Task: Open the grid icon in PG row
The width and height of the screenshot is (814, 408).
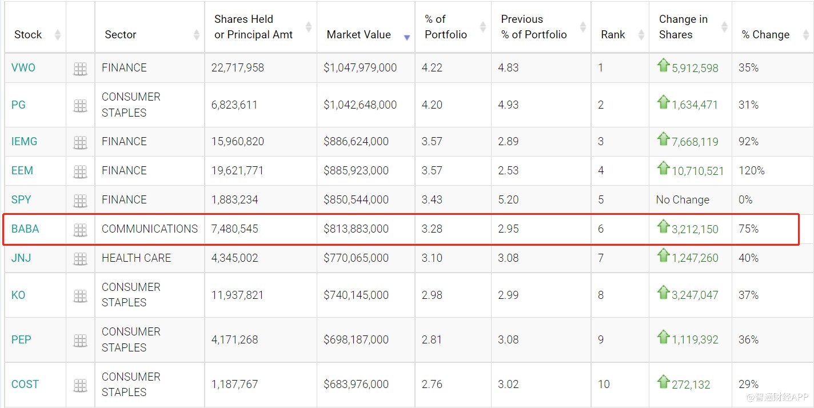Action: (80, 106)
